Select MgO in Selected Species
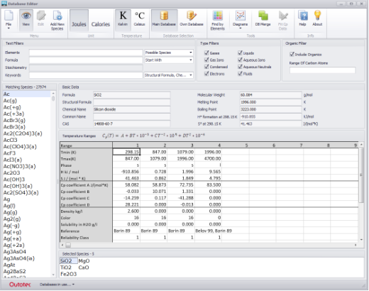 point(84,260)
